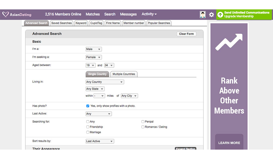
Task: Enable the Marriage checkbox
Action: point(88,132)
